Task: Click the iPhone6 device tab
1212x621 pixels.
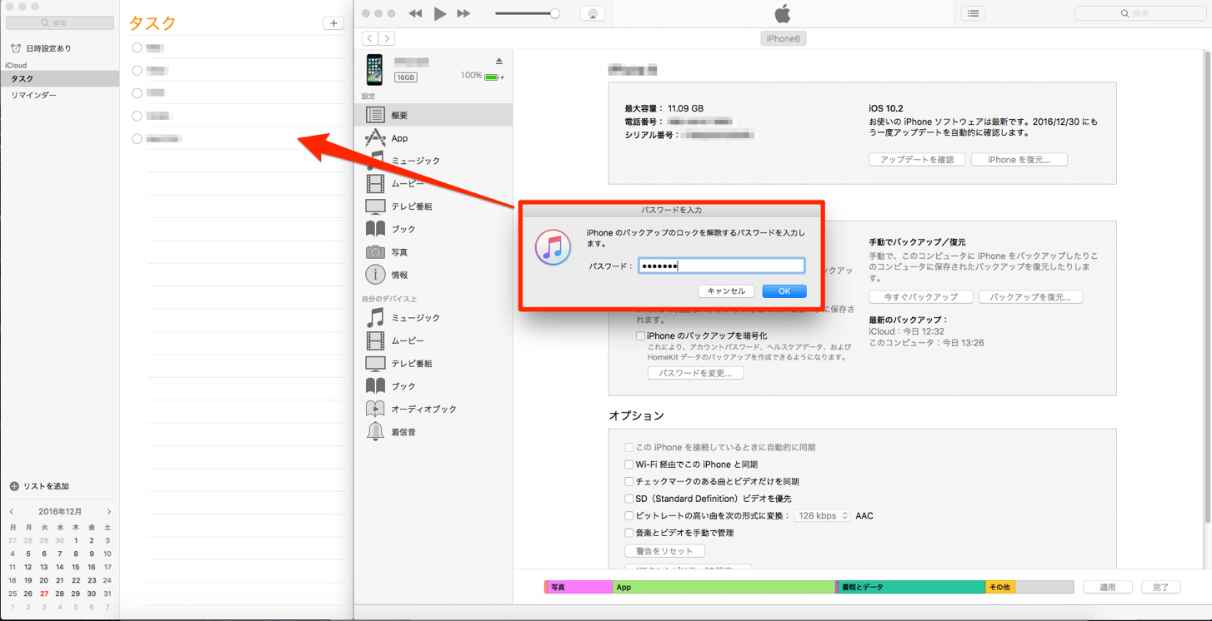Action: click(x=783, y=38)
